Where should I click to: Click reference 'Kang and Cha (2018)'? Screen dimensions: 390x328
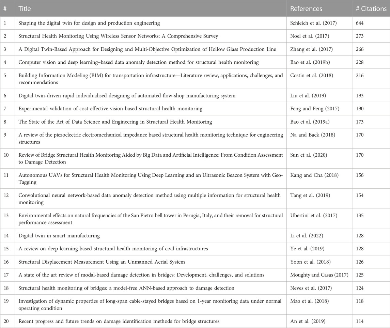point(314,175)
